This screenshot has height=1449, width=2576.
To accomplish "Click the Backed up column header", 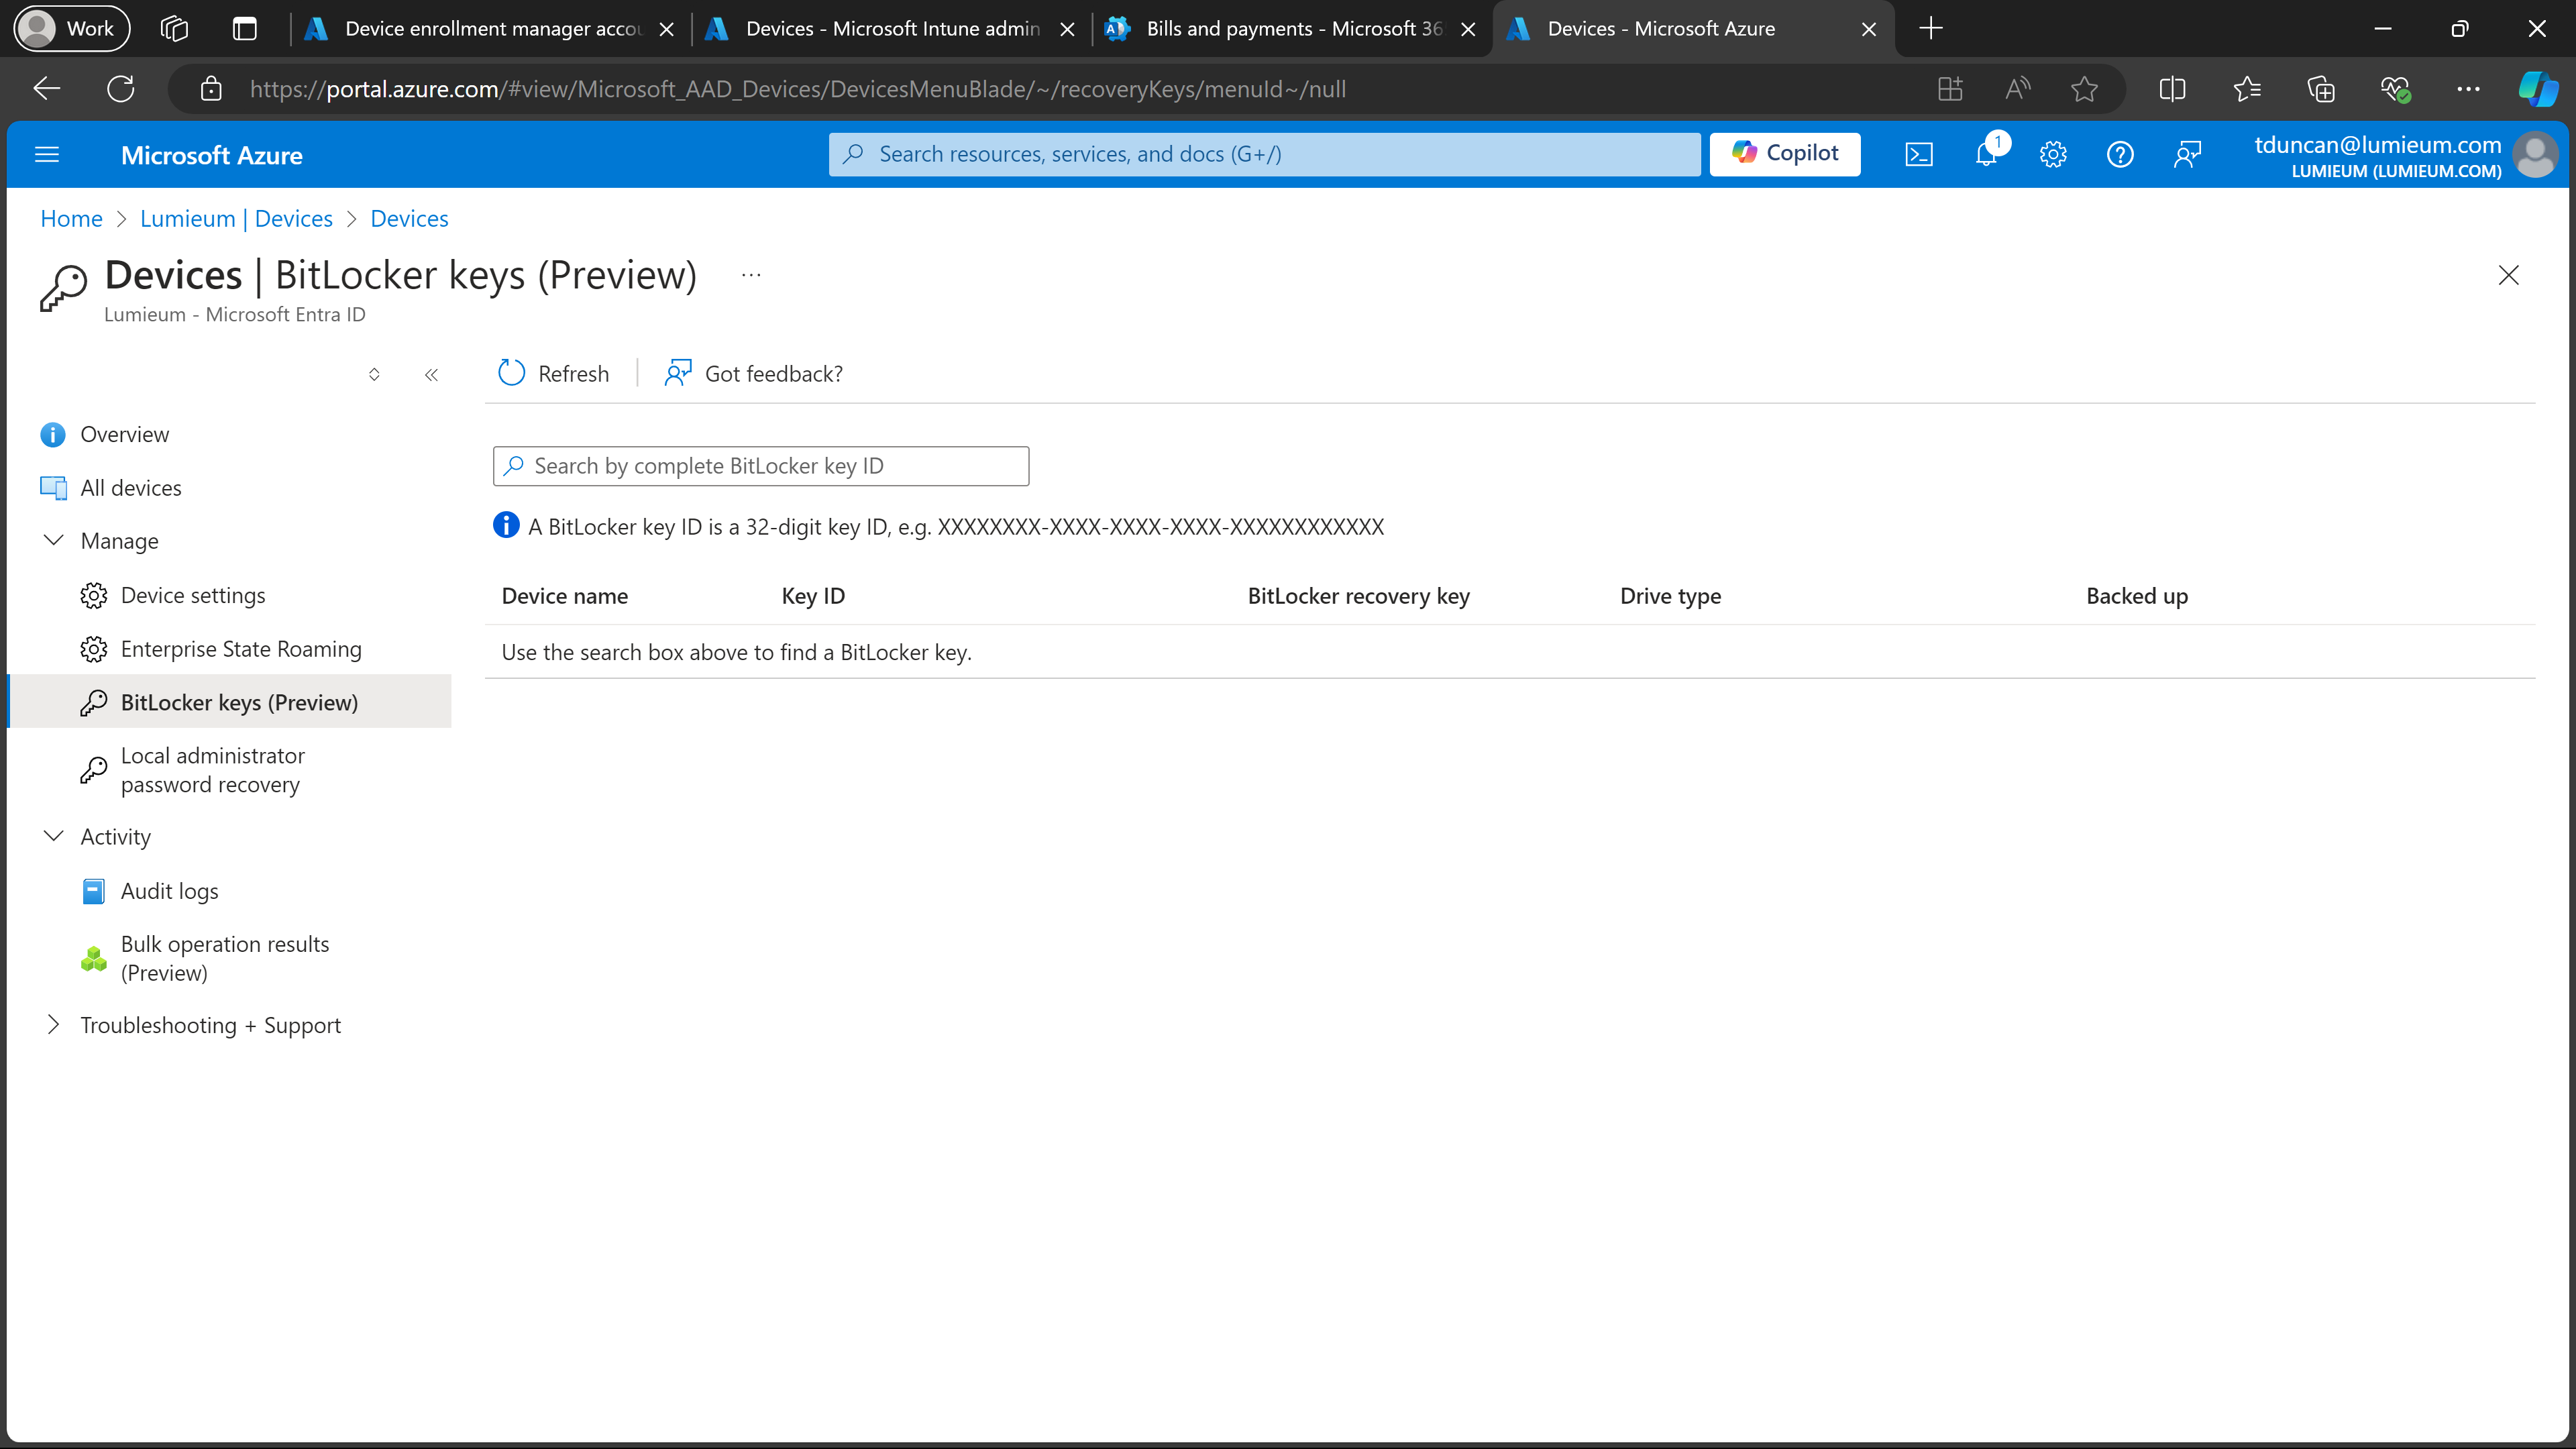I will 2137,596.
